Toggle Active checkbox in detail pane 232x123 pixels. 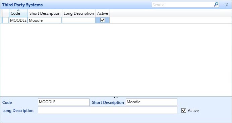click(x=184, y=111)
